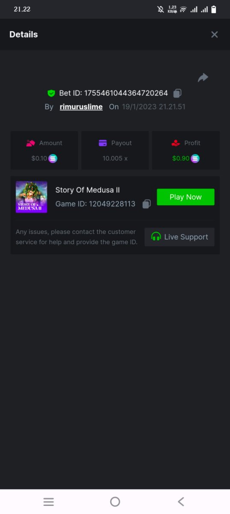Copy the Game ID using copy icon
This screenshot has height=514, width=230.
(146, 204)
